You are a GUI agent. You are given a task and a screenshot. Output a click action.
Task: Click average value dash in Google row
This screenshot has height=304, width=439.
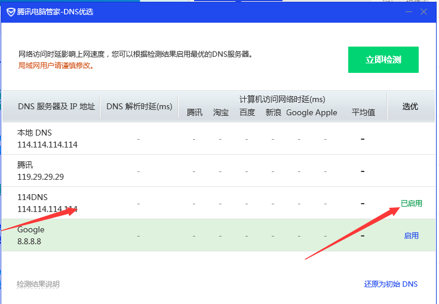coord(363,236)
